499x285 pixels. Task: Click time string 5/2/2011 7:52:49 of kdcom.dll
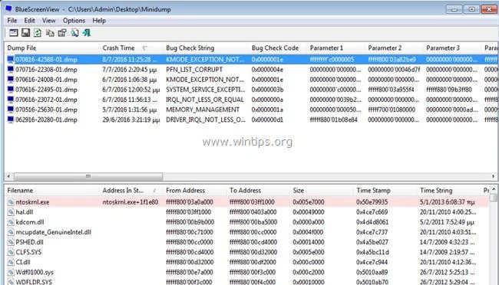(448, 222)
